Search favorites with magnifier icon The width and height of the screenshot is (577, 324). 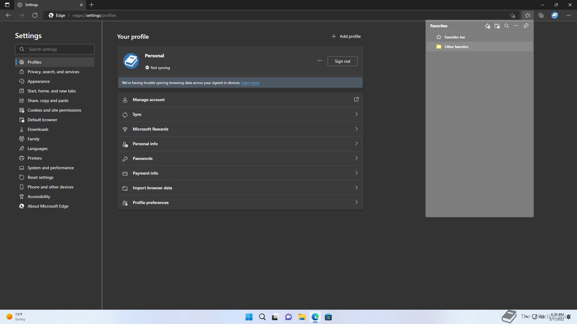click(507, 26)
